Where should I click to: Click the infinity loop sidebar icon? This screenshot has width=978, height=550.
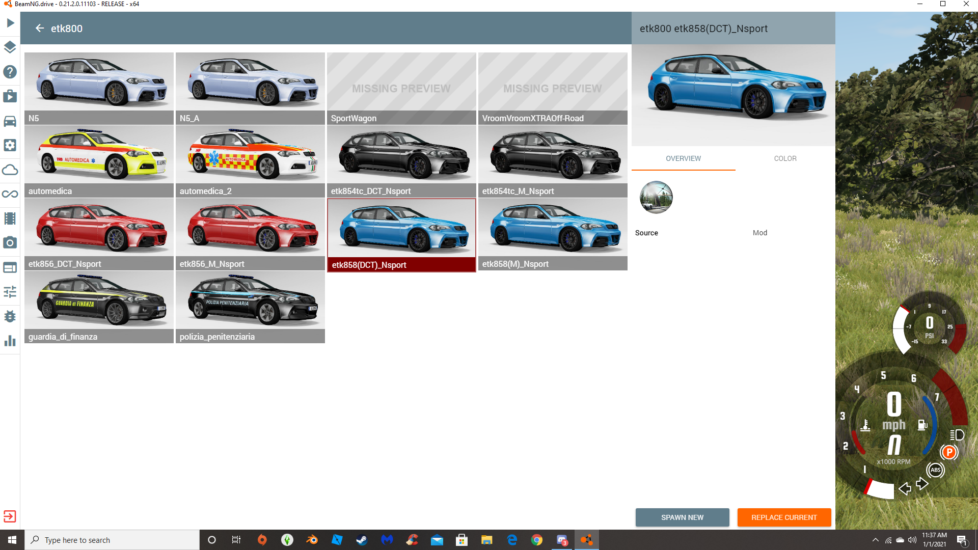click(10, 194)
